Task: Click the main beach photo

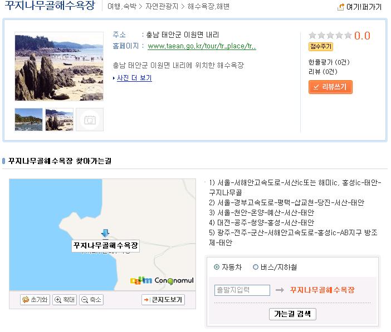Action: (59, 66)
